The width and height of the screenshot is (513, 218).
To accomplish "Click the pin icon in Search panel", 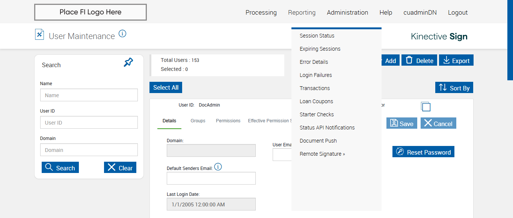I will point(128,62).
